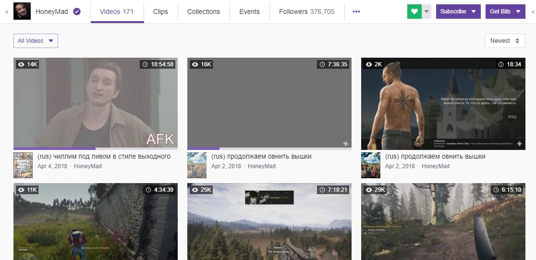Play the AFK video thumbnail lasting 10:54:58

(96, 103)
